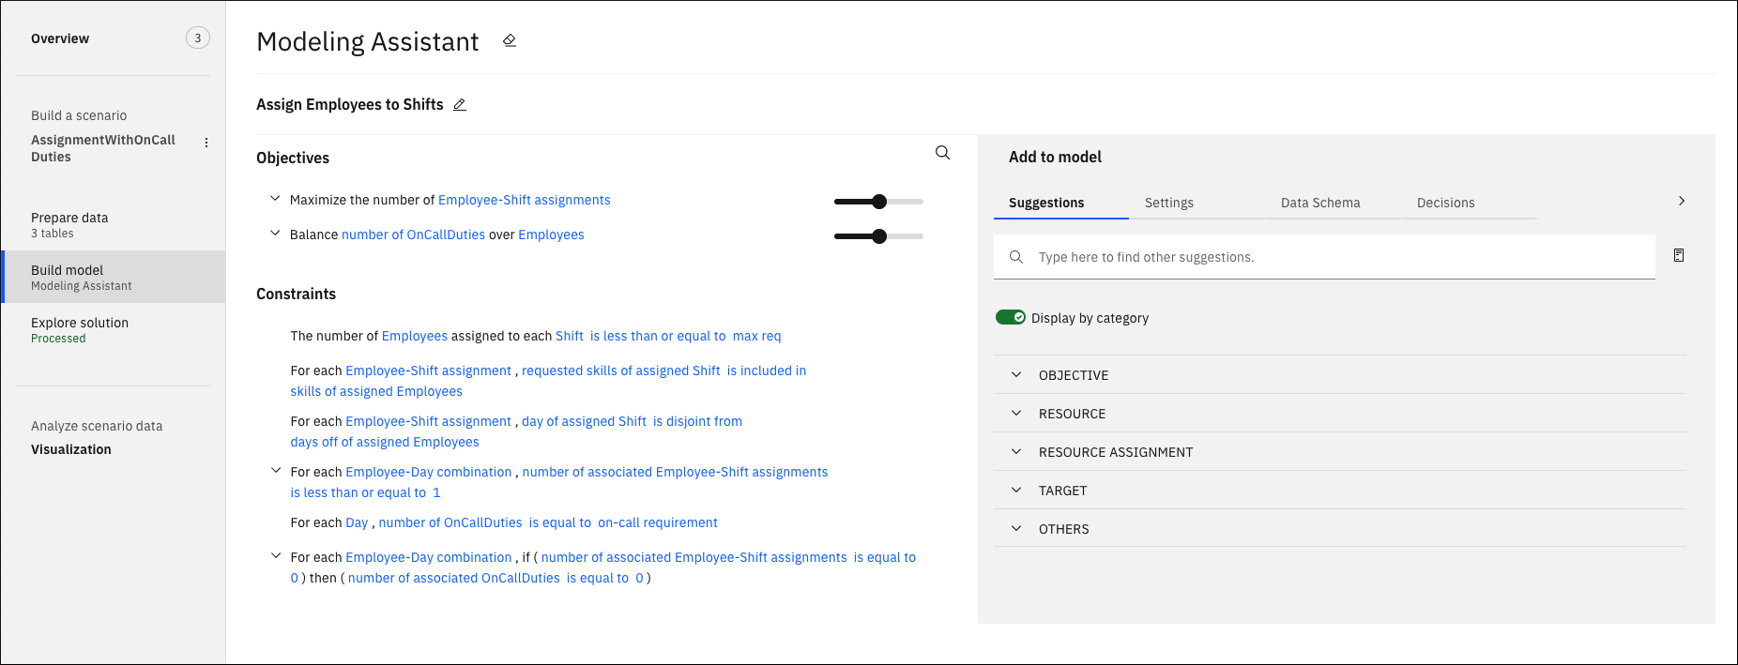Click 'is disjoint from' operator link
The height and width of the screenshot is (665, 1738).
tap(697, 421)
